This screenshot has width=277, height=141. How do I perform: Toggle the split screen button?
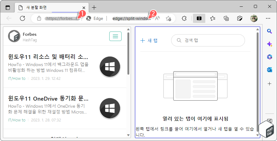199,18
